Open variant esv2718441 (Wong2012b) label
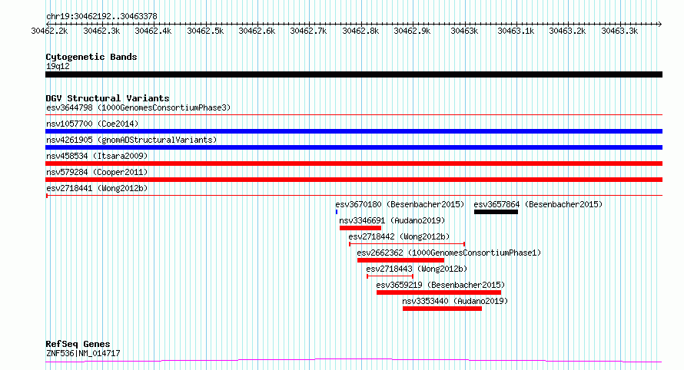 [97, 188]
